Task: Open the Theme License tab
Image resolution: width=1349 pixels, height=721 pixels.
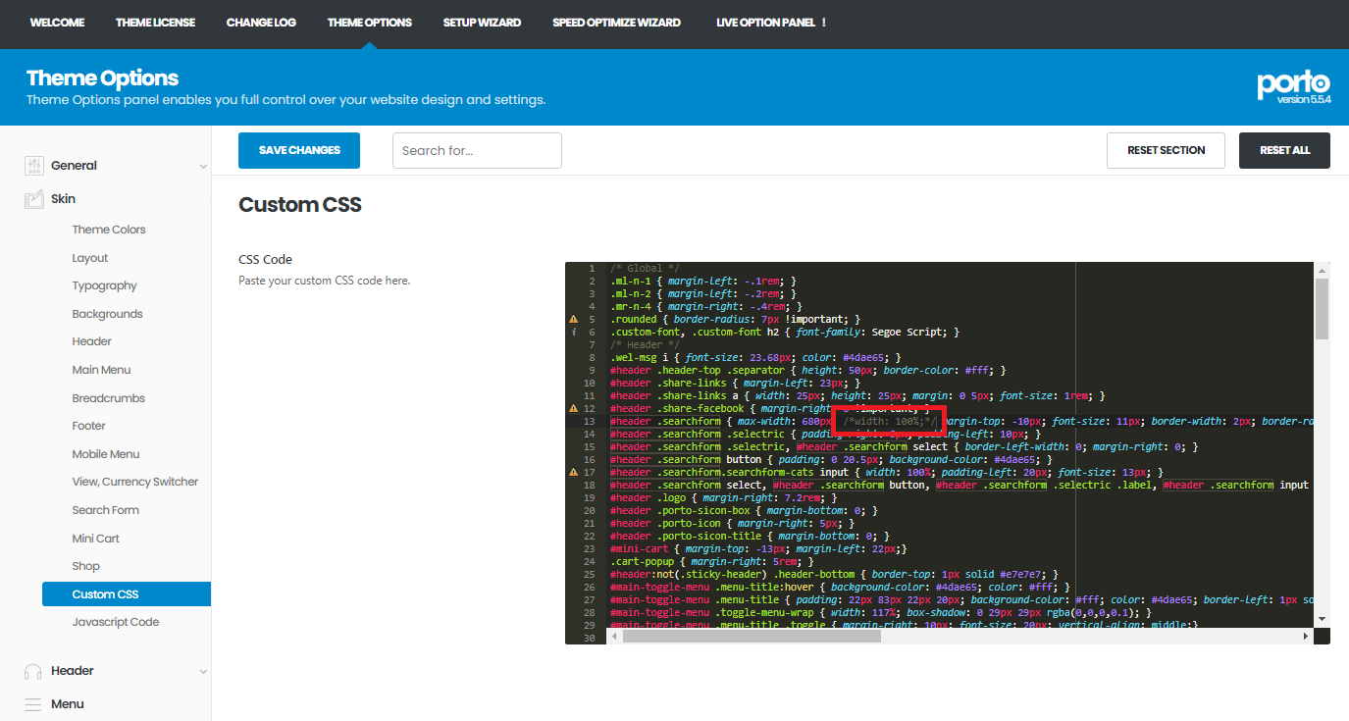Action: click(x=155, y=23)
